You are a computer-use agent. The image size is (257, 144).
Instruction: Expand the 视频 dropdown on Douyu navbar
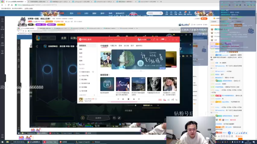[x=94, y=13]
